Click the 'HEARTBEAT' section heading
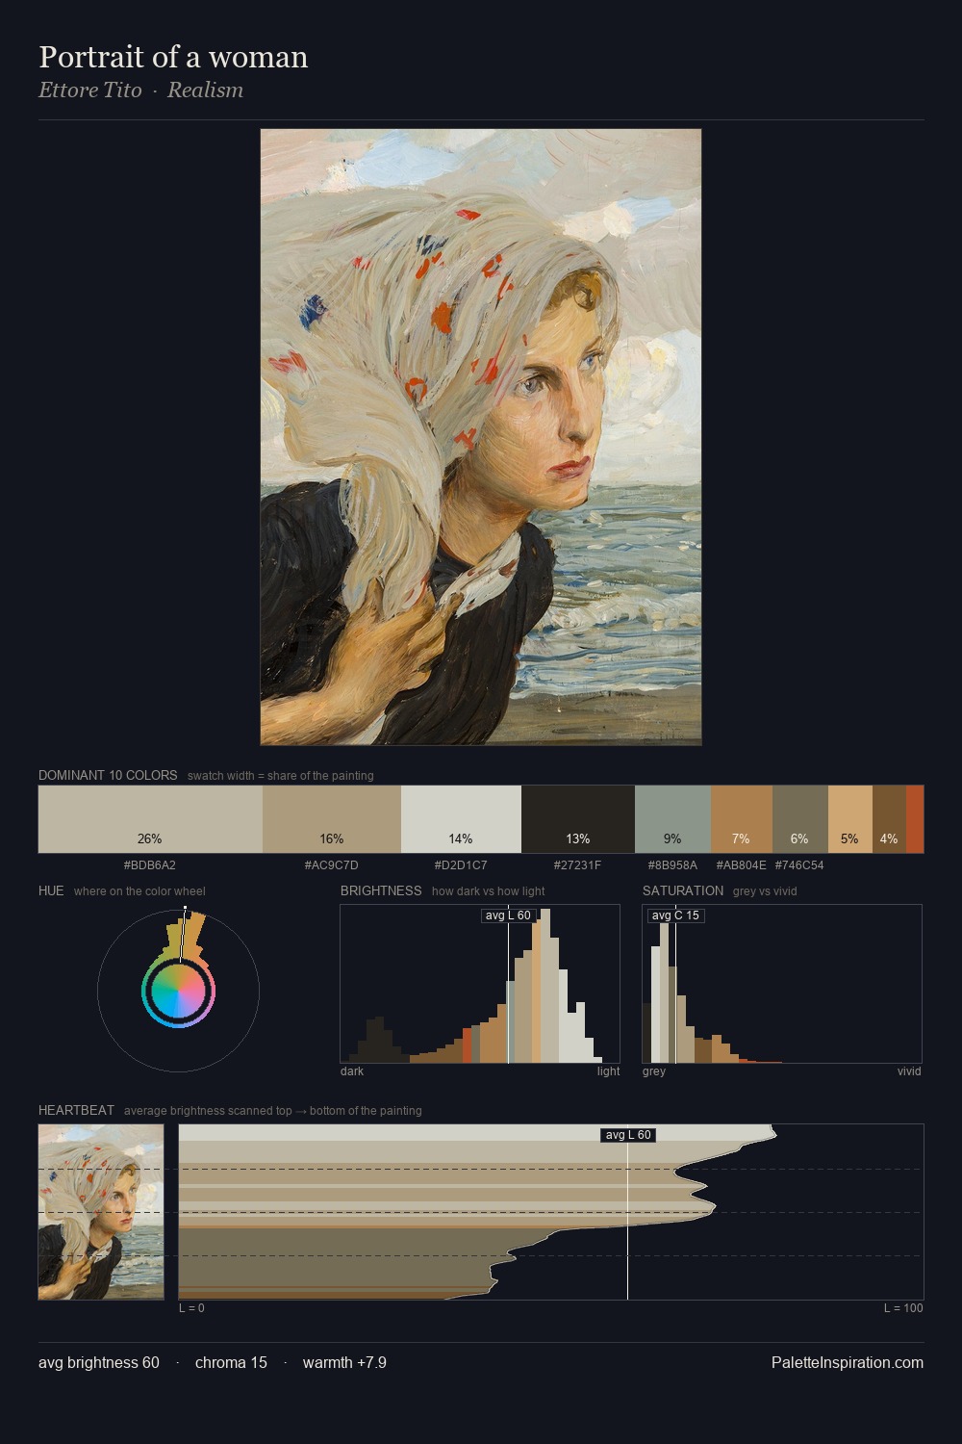This screenshot has height=1444, width=962. (76, 1110)
